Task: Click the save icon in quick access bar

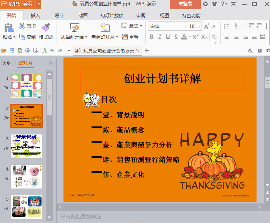Action: tap(12, 51)
